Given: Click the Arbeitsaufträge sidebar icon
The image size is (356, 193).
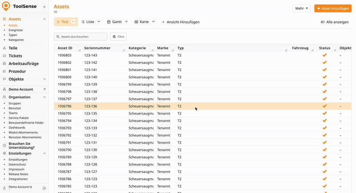Looking at the screenshot, I should 4,64.
